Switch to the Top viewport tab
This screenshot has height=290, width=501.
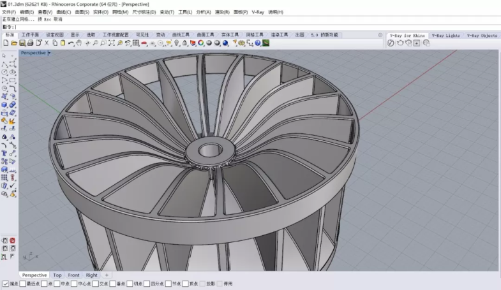pos(57,275)
